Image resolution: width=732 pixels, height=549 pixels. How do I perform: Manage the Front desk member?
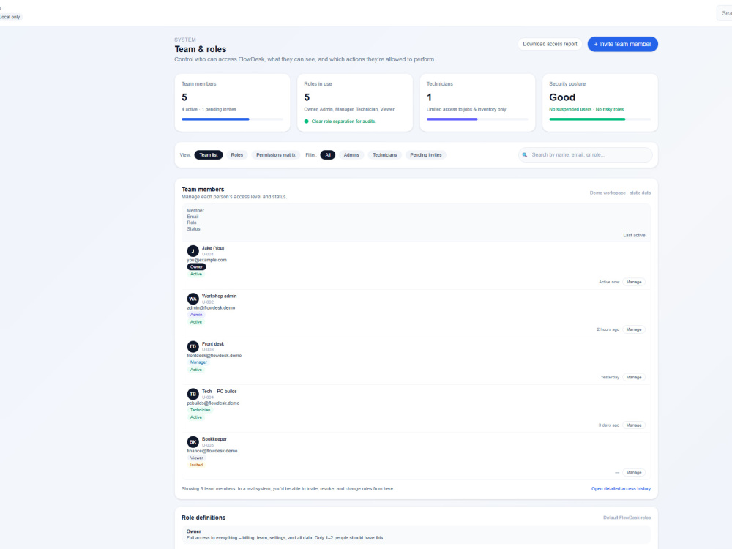tap(633, 377)
